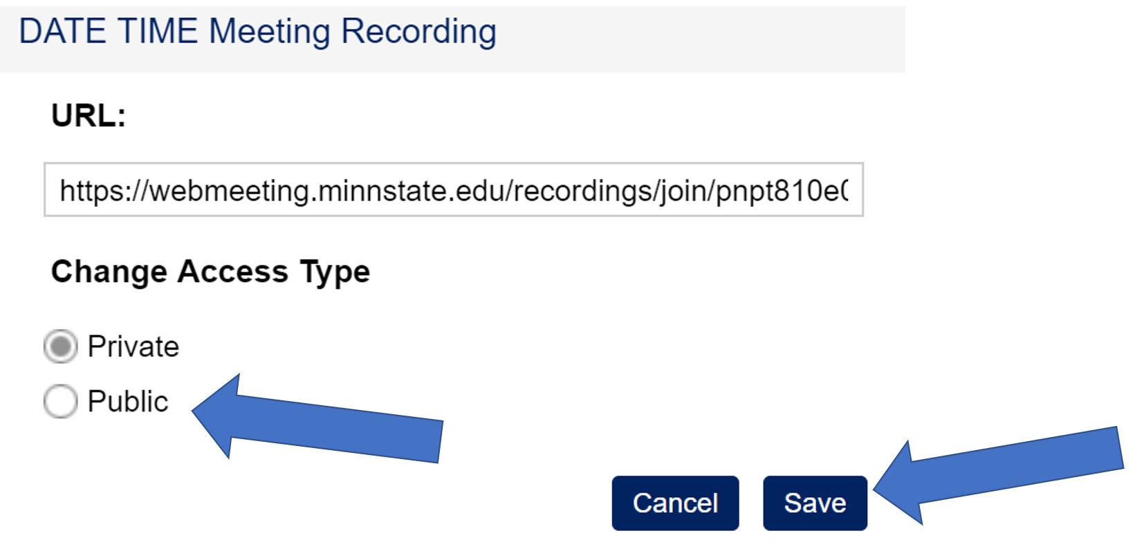1144x549 pixels.
Task: Click the "Change Access Type" heading
Action: (210, 271)
